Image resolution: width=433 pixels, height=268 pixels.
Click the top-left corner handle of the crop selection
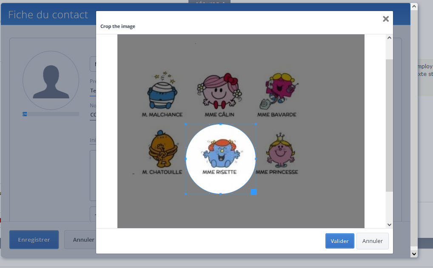coord(186,124)
